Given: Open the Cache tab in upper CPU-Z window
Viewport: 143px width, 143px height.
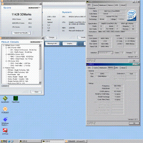Looking at the screenshot, I should pyautogui.click(x=96, y=5).
